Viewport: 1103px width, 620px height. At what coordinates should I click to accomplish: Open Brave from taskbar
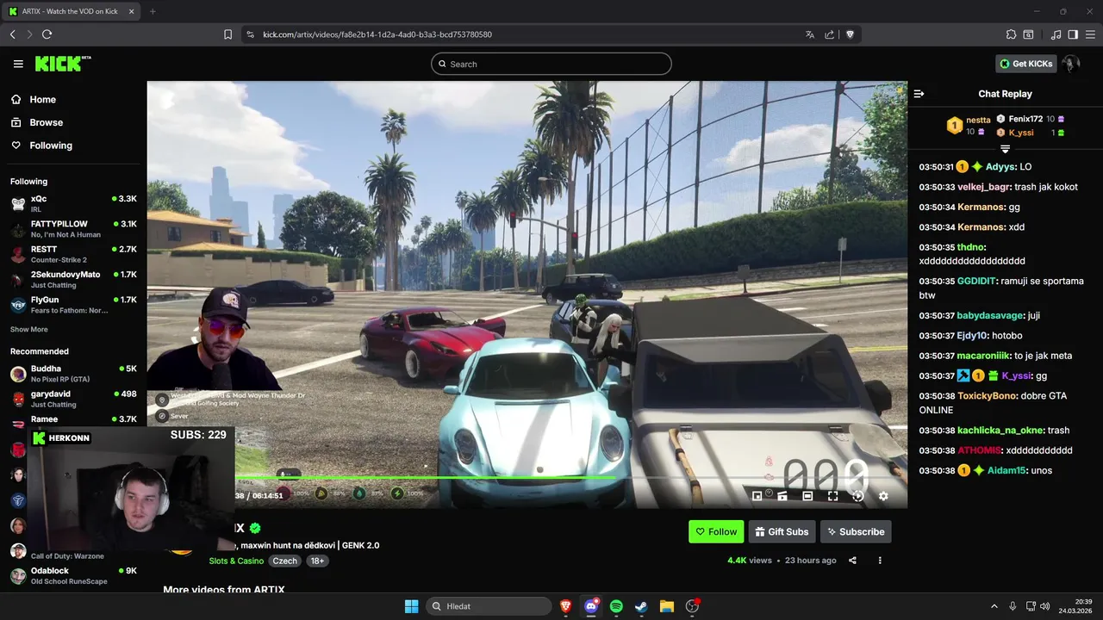click(566, 606)
